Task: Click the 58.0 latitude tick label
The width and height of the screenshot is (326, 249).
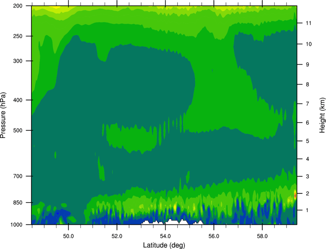Action: coord(262,236)
